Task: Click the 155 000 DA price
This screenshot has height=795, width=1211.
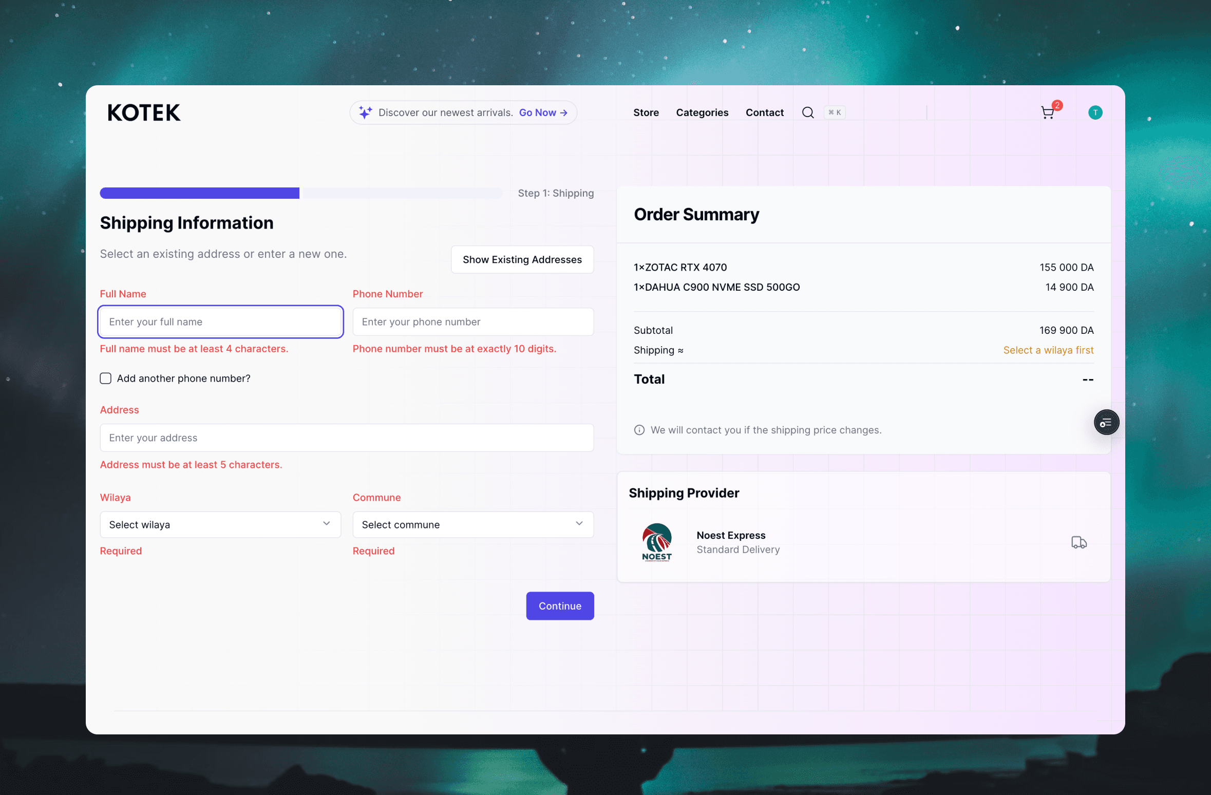Action: click(x=1066, y=268)
